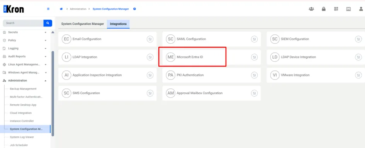Open the LDAP Device Integration card

tap(316, 57)
